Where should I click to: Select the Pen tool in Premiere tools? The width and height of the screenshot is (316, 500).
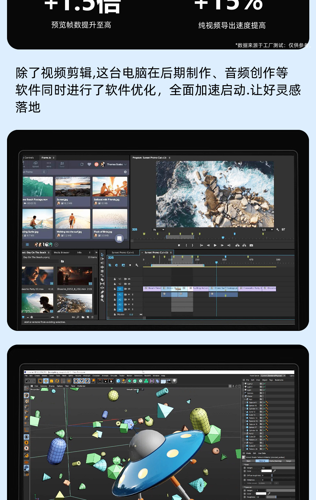102,292
